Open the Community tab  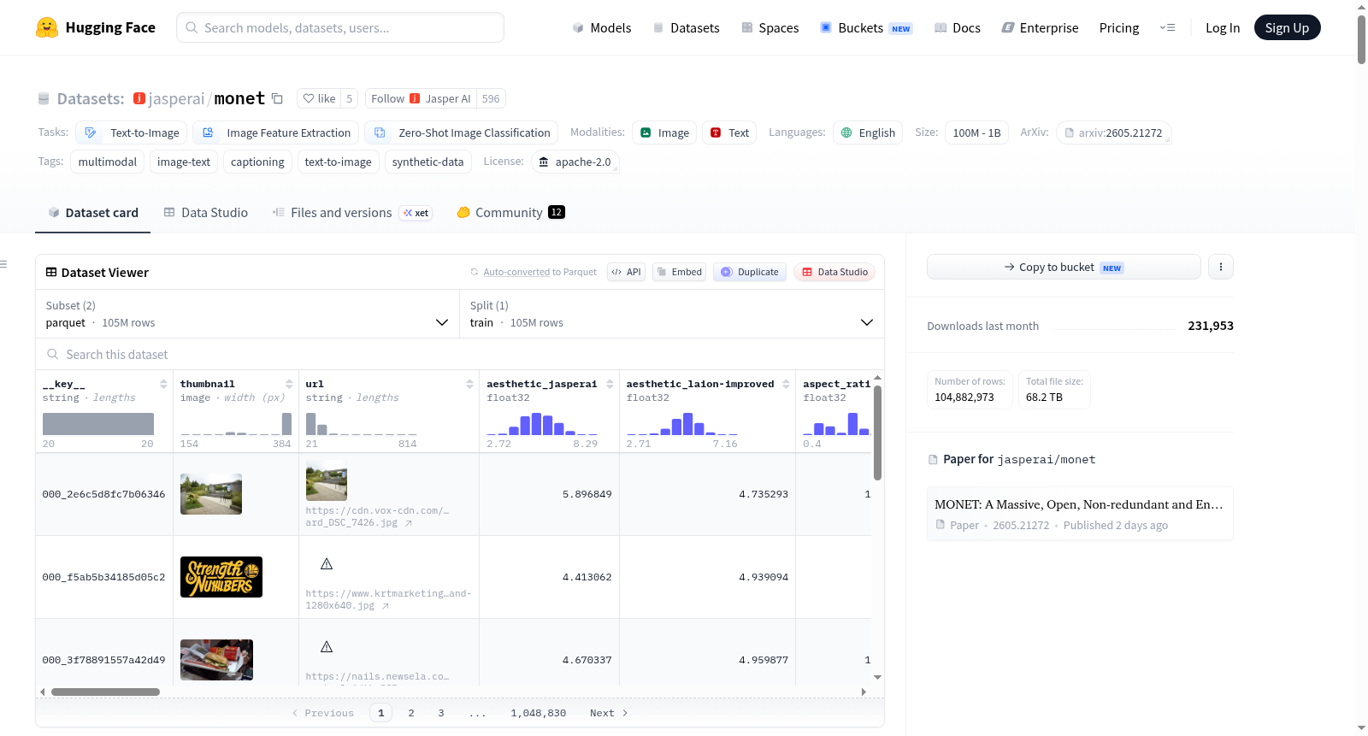coord(510,213)
